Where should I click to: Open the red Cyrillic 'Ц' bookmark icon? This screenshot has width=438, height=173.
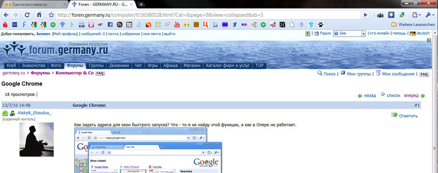tap(206, 25)
